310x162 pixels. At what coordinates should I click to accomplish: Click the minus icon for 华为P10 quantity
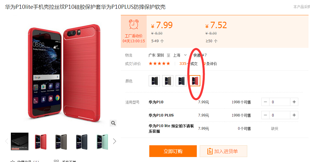265,102
